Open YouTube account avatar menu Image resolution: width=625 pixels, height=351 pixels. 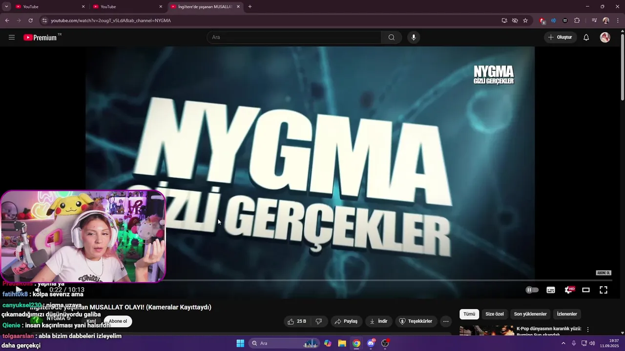tap(605, 38)
